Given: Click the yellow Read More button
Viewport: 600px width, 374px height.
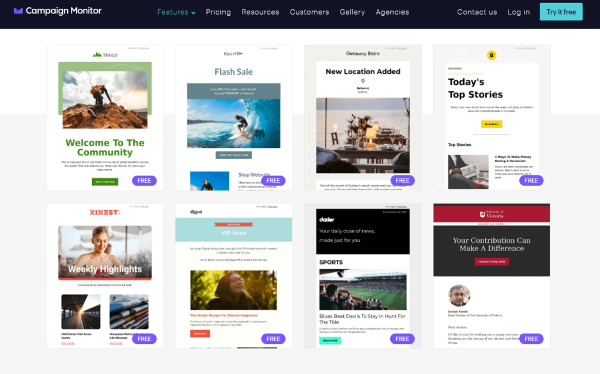Looking at the screenshot, I should (491, 124).
